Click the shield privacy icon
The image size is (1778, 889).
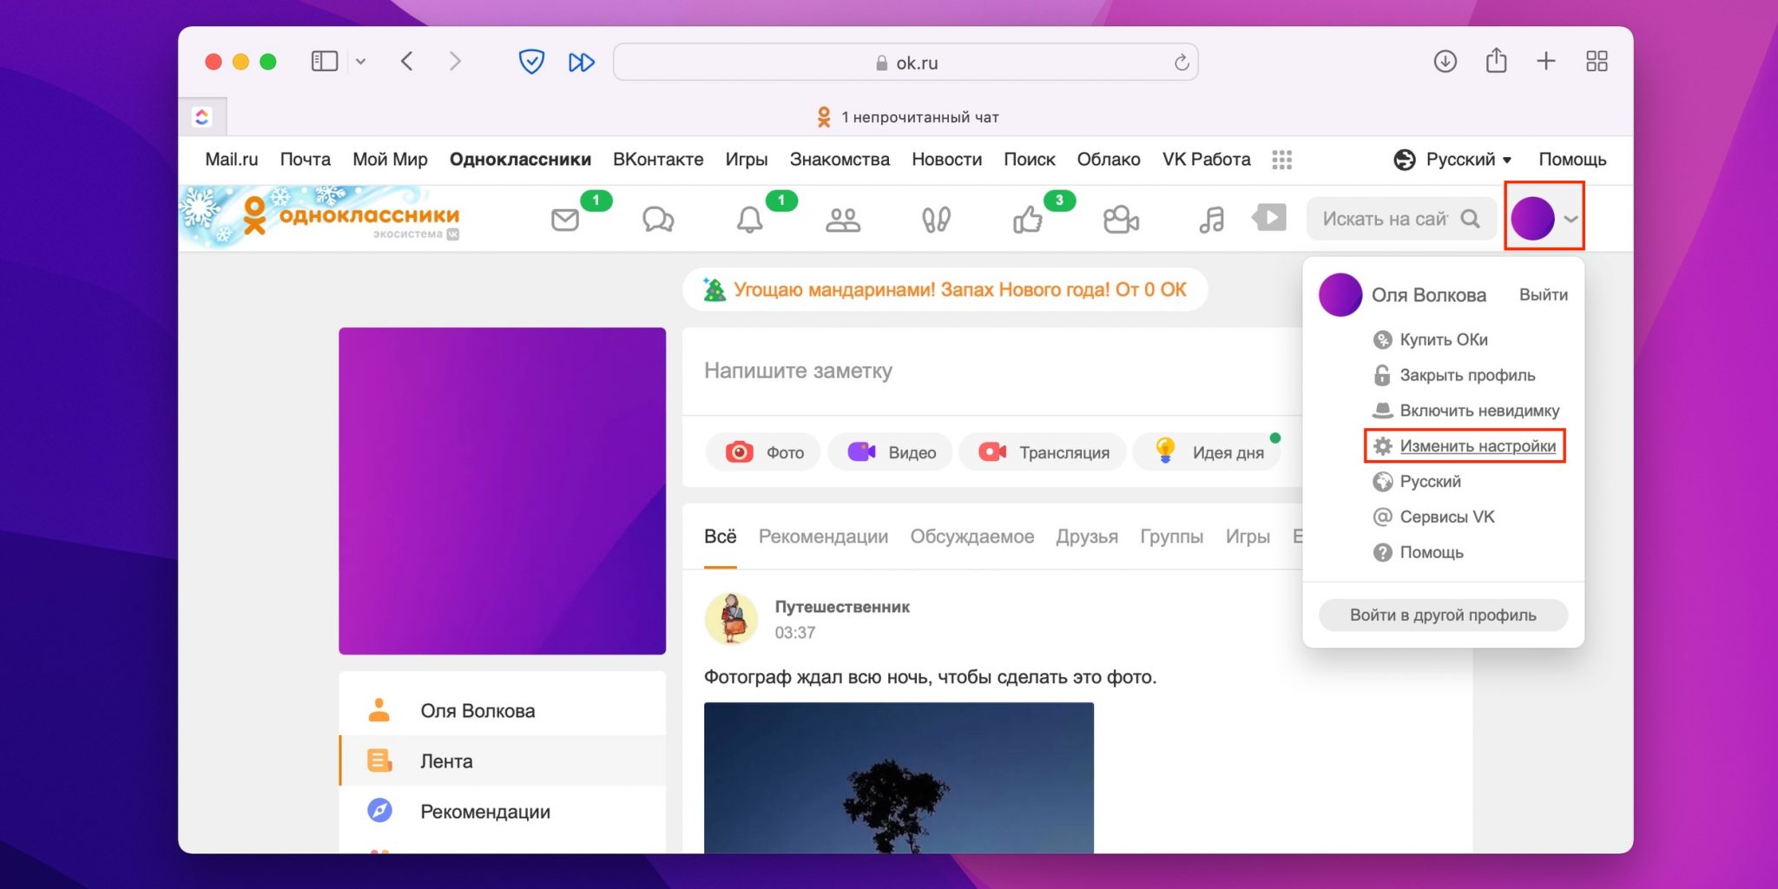(x=531, y=62)
